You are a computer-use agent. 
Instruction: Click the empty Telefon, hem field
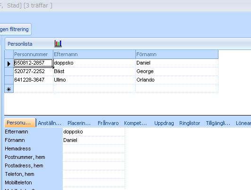coord(93,174)
